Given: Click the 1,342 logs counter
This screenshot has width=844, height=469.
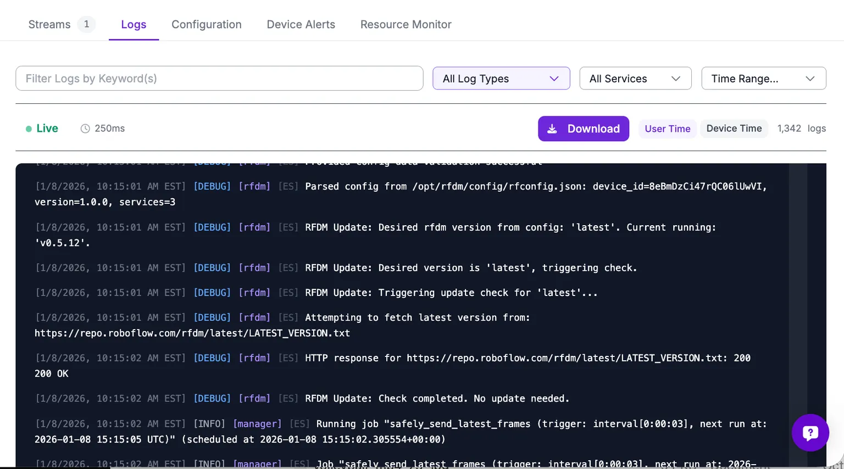Looking at the screenshot, I should [802, 129].
